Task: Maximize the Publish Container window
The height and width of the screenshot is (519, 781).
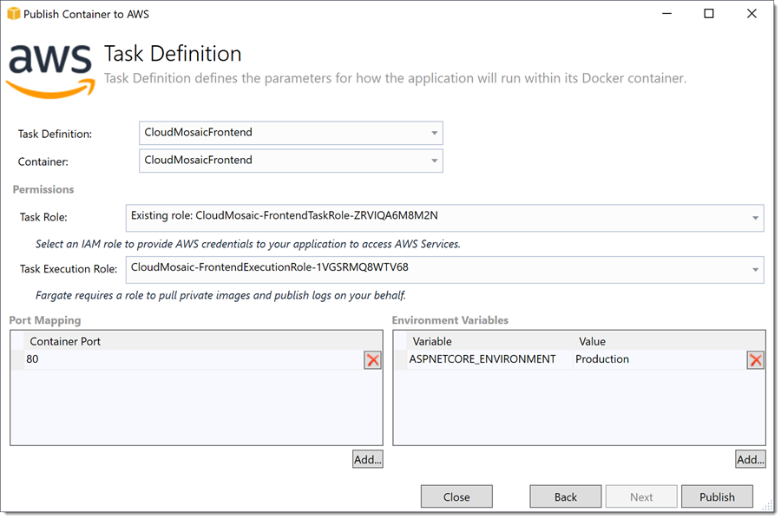Action: pyautogui.click(x=709, y=14)
